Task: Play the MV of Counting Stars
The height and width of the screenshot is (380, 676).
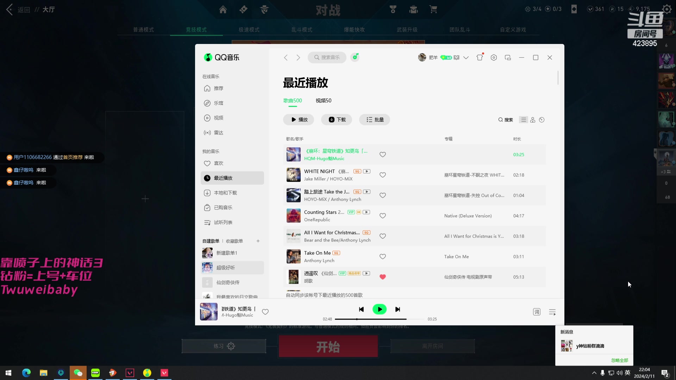Action: click(366, 212)
